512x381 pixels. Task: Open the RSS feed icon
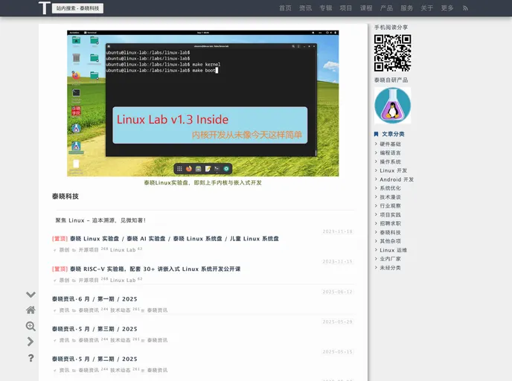(465, 8)
